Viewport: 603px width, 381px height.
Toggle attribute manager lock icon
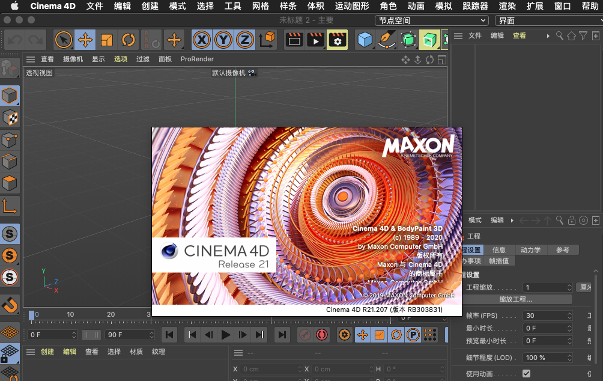pos(571,220)
